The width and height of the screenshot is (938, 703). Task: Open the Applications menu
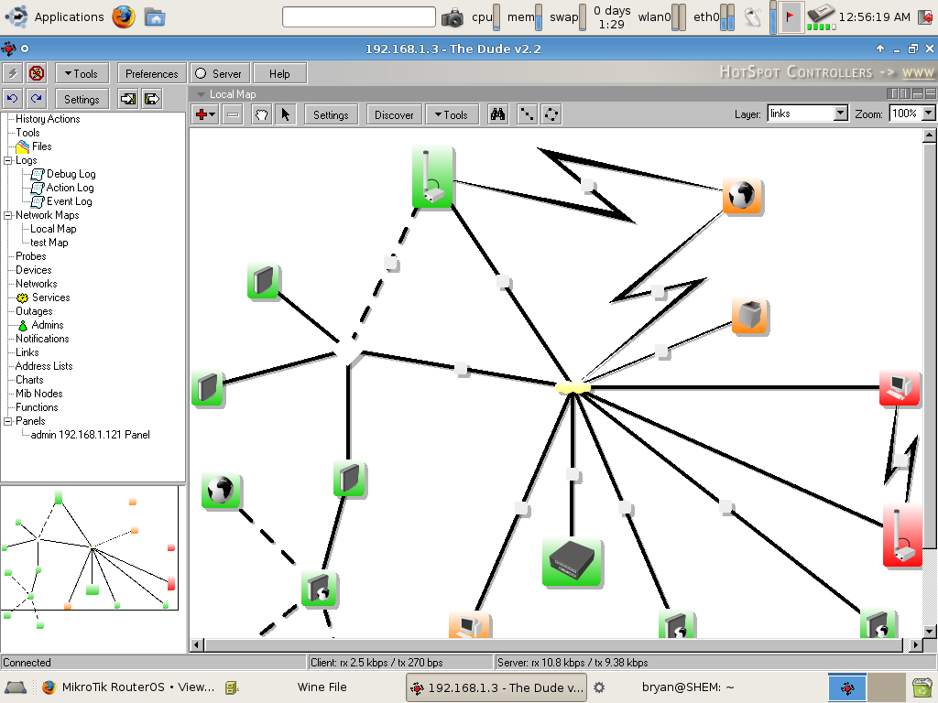point(55,16)
